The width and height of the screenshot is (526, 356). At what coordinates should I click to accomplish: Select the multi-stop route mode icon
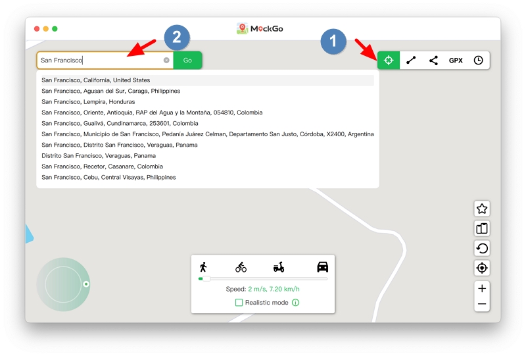[x=433, y=61]
